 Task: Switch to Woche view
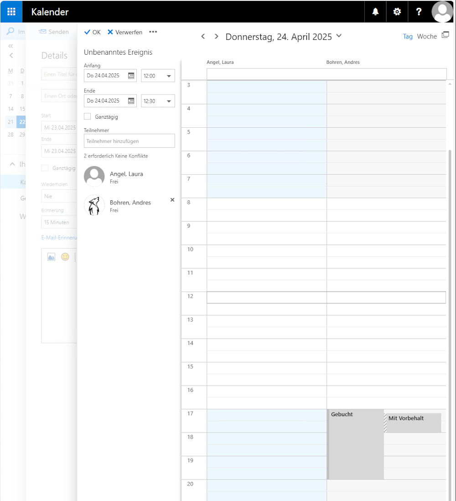pos(427,37)
